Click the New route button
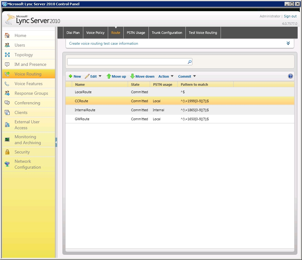This screenshot has width=302, height=260. pos(75,76)
